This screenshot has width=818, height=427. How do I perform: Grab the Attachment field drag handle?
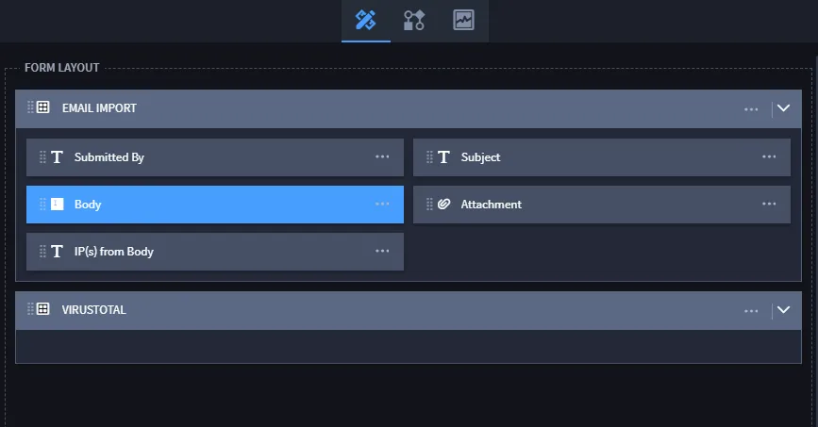click(x=429, y=204)
